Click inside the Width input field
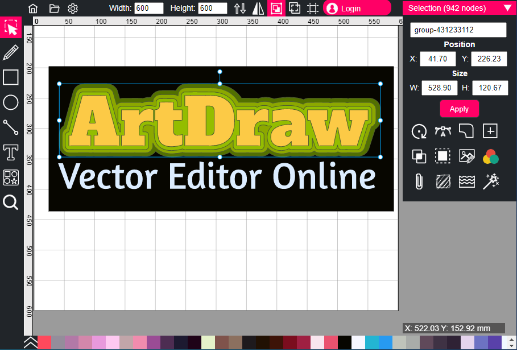This screenshot has height=351, width=517. pos(148,8)
